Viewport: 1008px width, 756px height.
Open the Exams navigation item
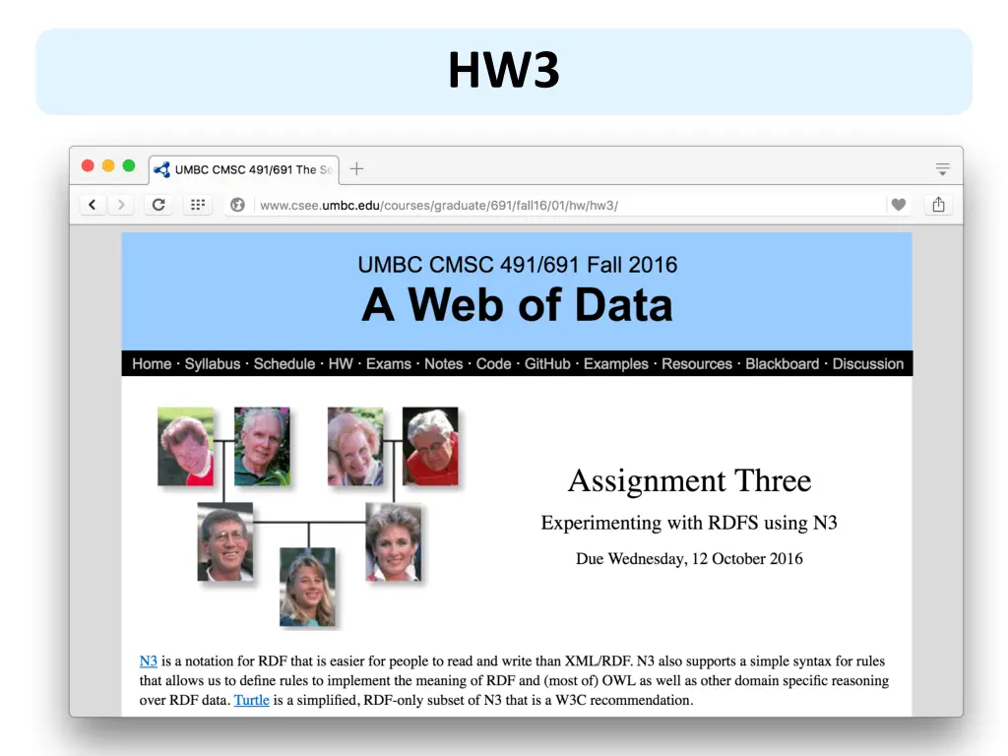click(x=388, y=363)
